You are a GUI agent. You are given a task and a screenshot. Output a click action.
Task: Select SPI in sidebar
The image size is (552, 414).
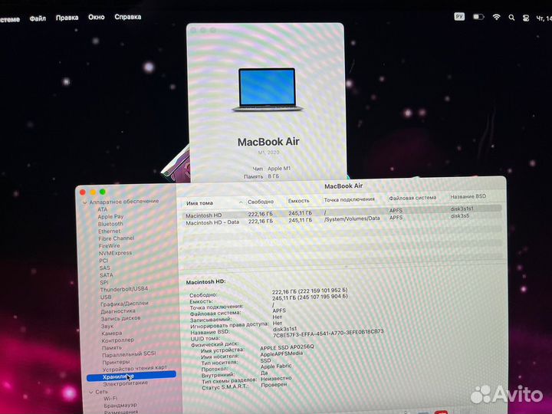[x=103, y=282]
